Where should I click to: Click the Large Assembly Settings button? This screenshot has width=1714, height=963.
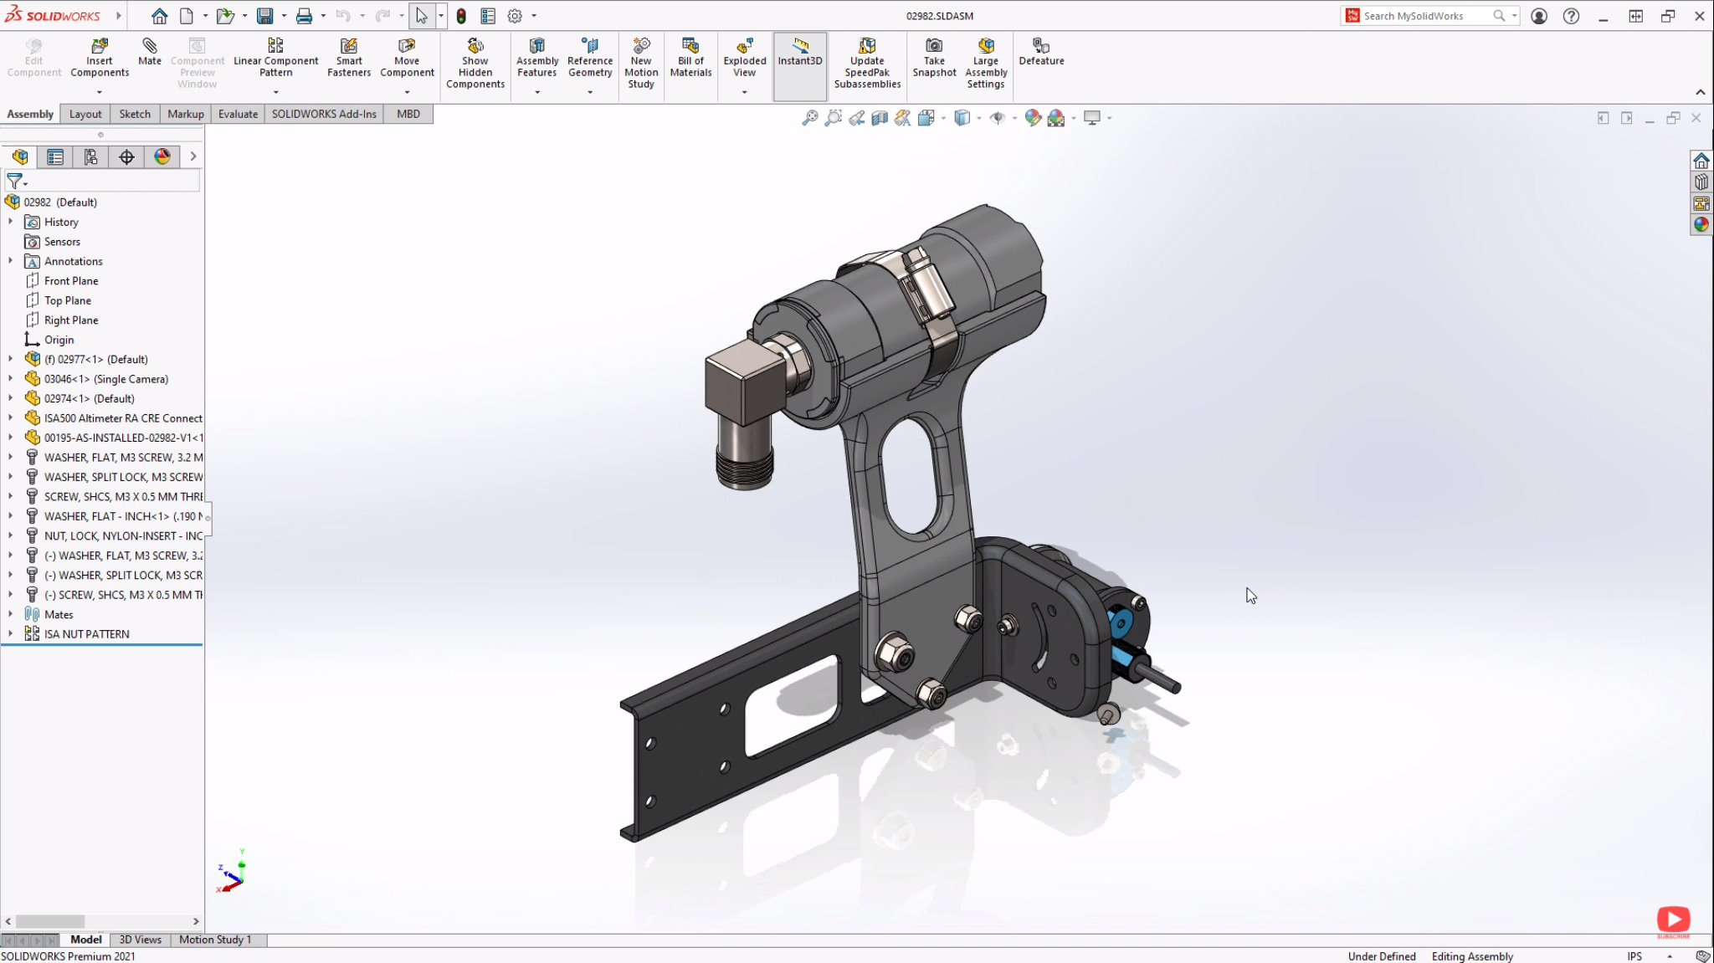(x=987, y=63)
